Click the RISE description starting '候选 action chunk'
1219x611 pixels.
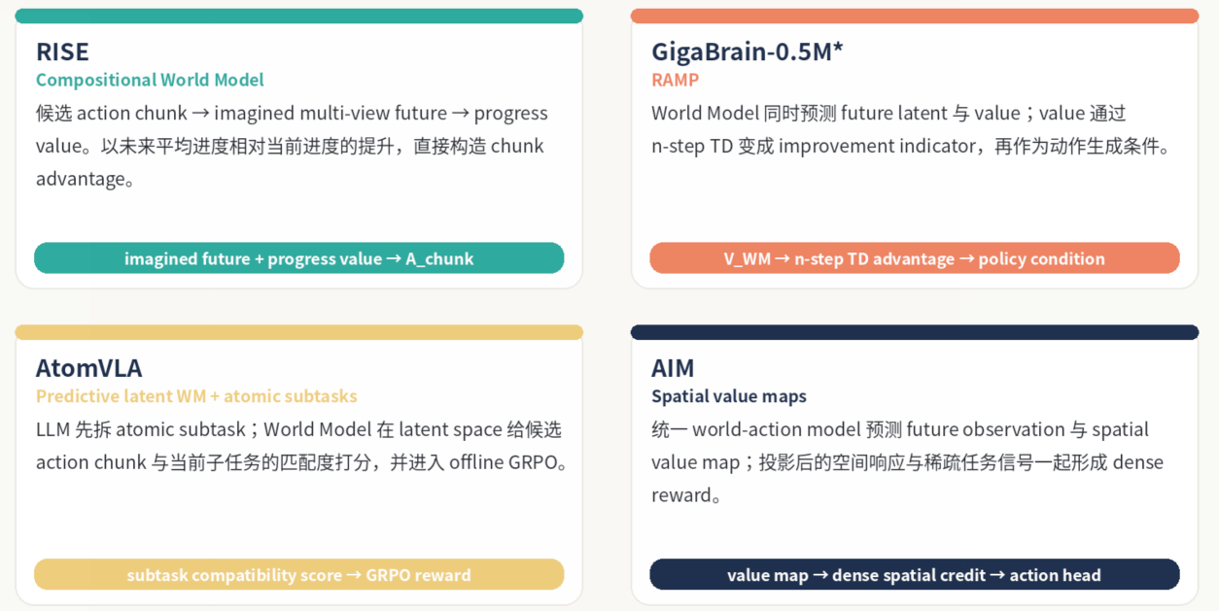pos(292,146)
